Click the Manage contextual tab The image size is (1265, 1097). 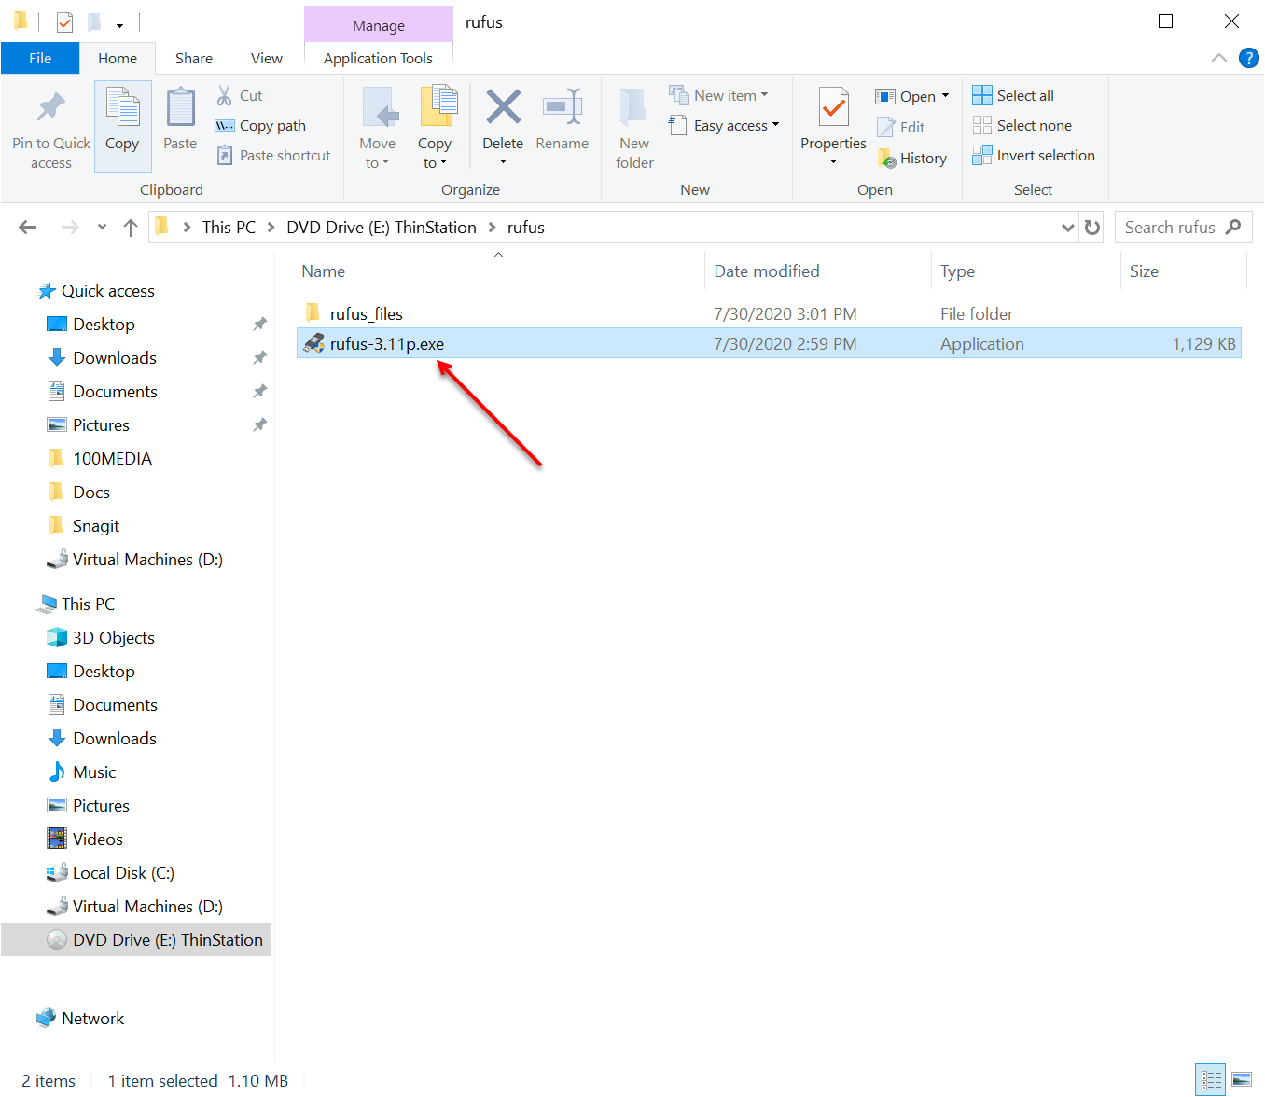click(x=379, y=25)
